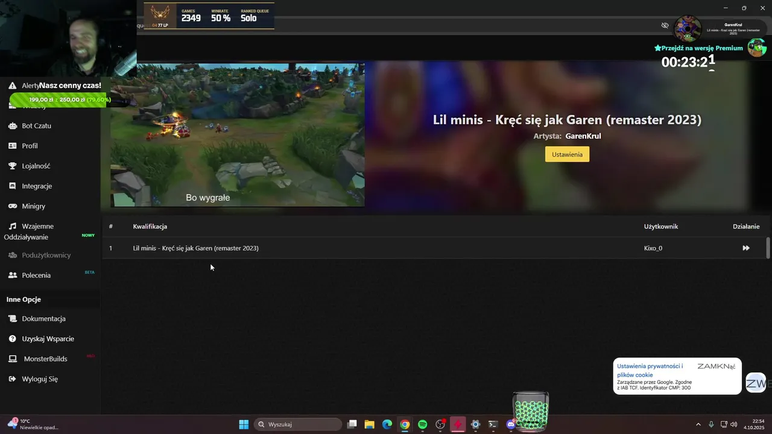Open the Integracje sidebar entry
The width and height of the screenshot is (772, 434).
click(x=37, y=186)
